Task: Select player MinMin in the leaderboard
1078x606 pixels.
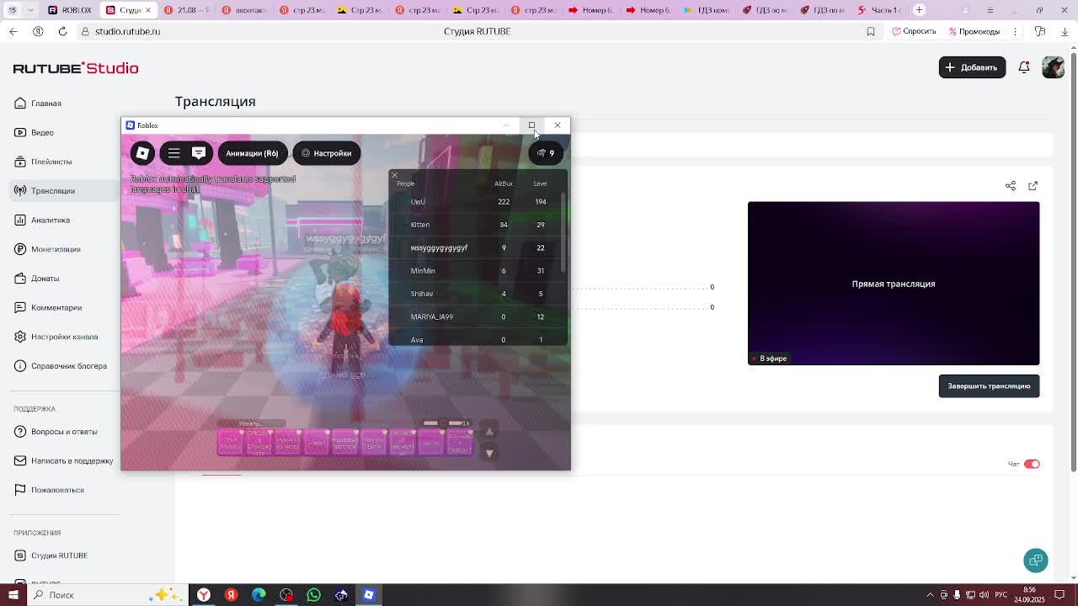Action: tap(478, 270)
